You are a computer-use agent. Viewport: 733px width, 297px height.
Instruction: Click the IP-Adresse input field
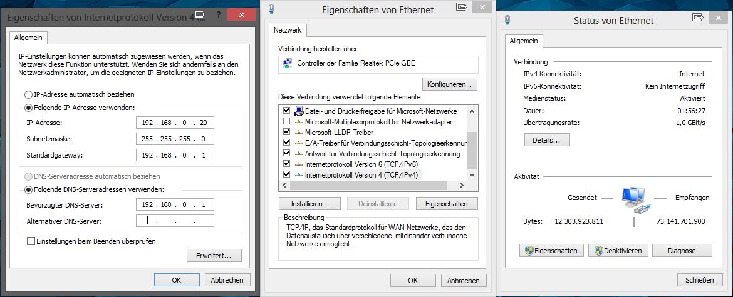(x=175, y=123)
